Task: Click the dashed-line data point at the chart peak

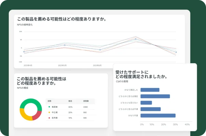Action: click(x=136, y=39)
